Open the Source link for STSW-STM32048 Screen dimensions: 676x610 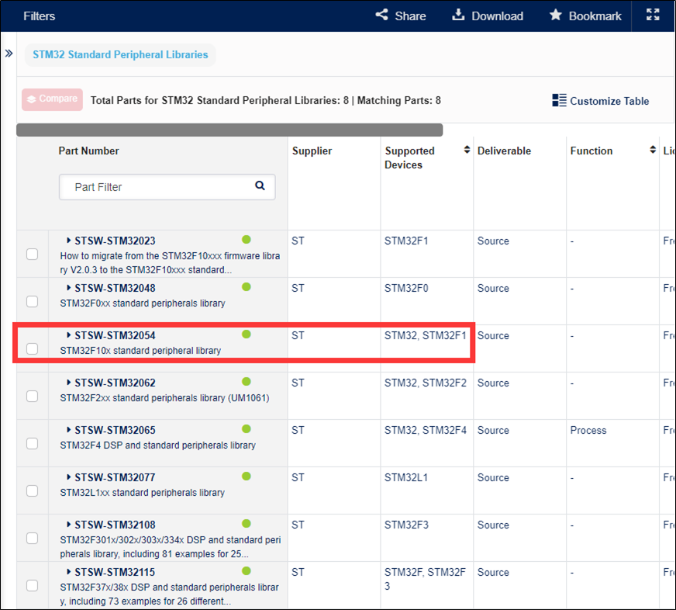point(492,288)
